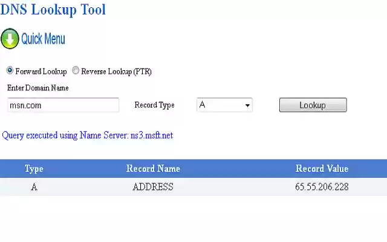Select the Forward Lookup radio button
387x242 pixels.
[10, 70]
